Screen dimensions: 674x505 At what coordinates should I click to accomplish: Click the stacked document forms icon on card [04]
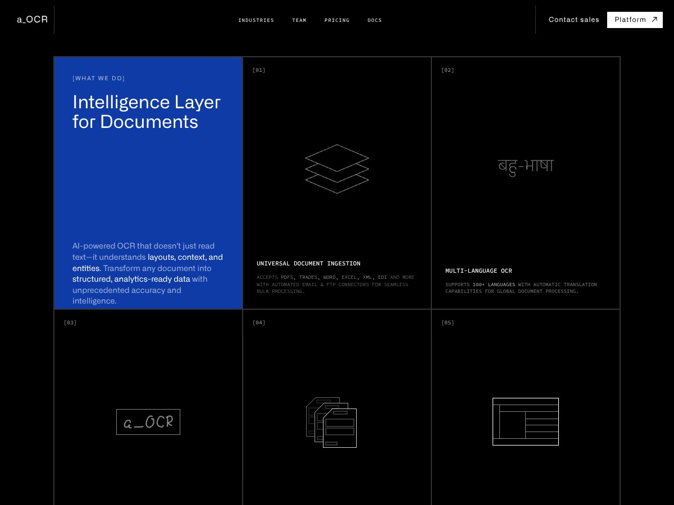pos(331,421)
